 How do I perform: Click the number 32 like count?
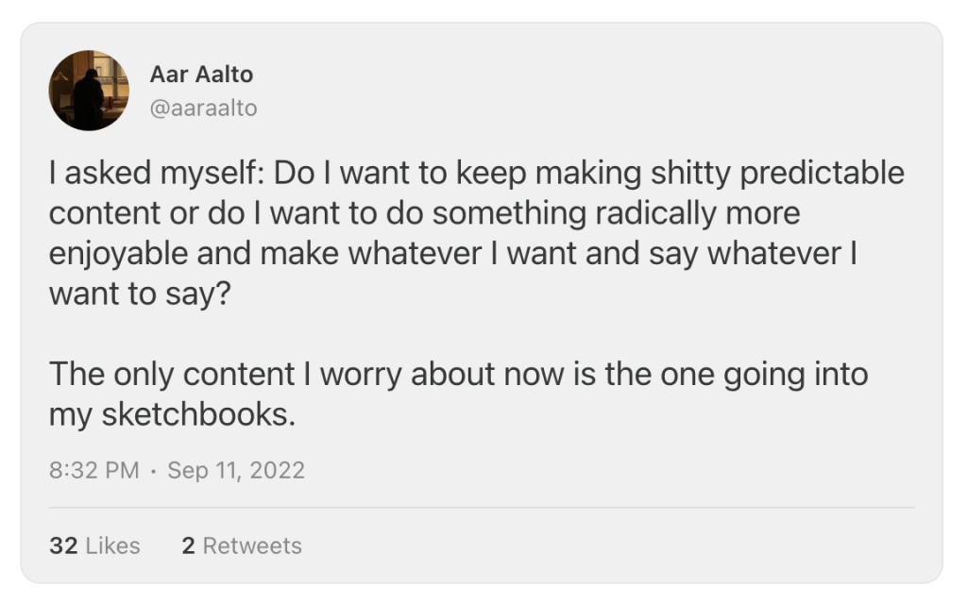63,545
